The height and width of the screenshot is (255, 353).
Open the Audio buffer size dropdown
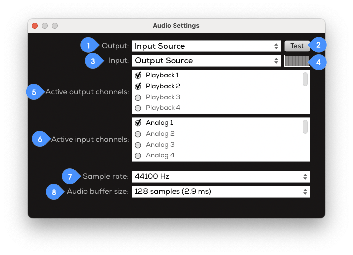pyautogui.click(x=221, y=191)
